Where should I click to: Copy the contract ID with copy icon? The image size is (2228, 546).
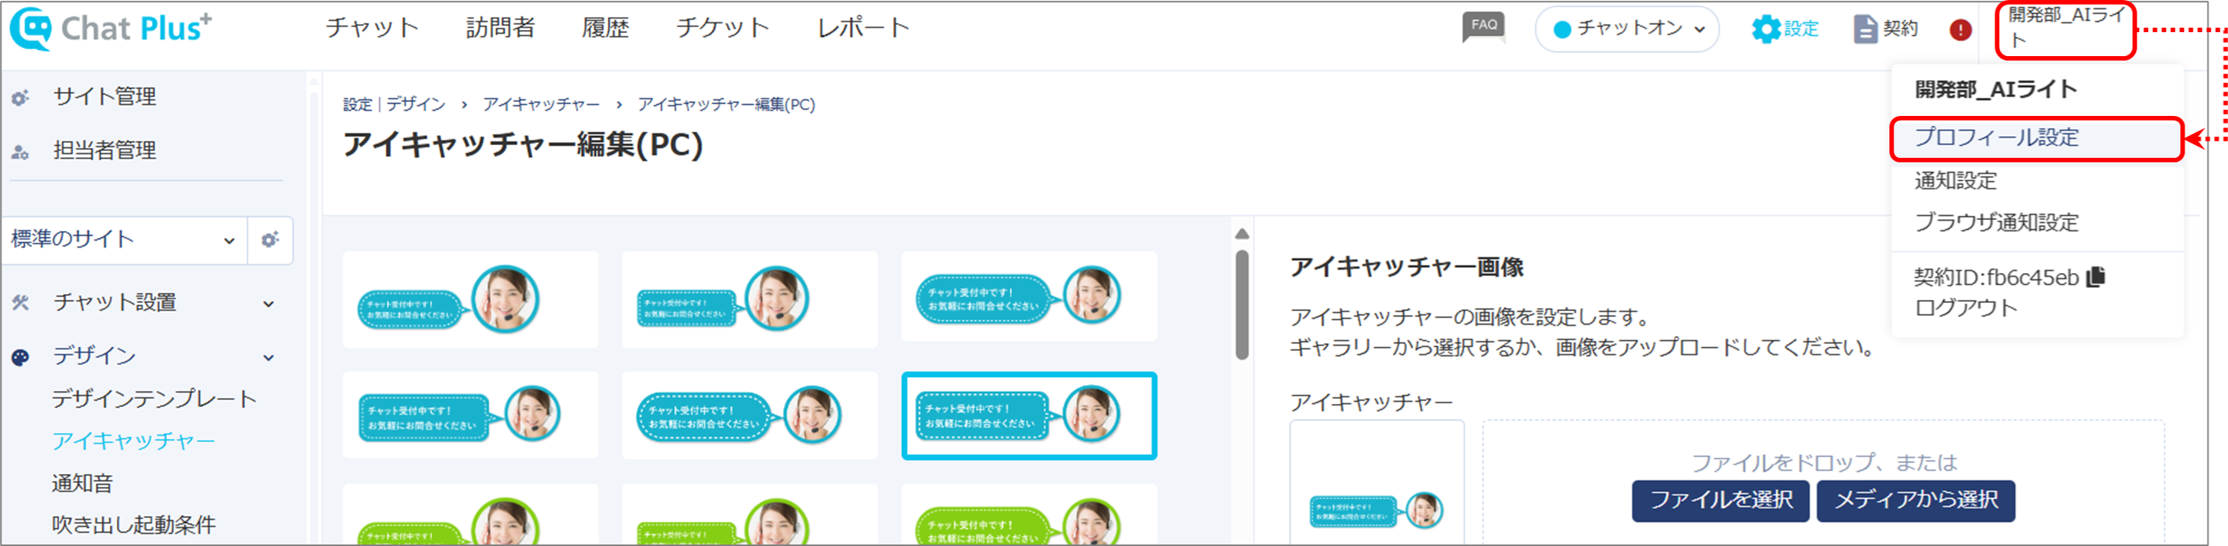2096,277
